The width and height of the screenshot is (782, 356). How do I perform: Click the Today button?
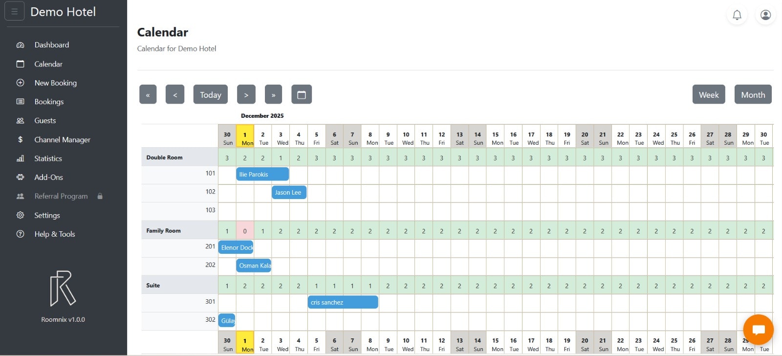click(210, 94)
